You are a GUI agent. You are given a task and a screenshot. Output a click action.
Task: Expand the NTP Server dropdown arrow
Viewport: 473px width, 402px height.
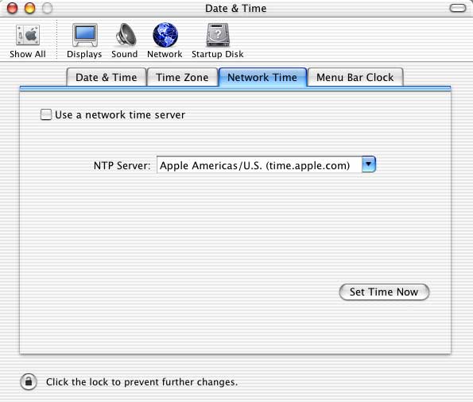point(369,164)
